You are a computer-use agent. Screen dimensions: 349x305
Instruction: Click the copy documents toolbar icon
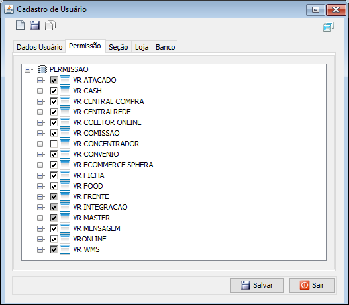pyautogui.click(x=50, y=25)
